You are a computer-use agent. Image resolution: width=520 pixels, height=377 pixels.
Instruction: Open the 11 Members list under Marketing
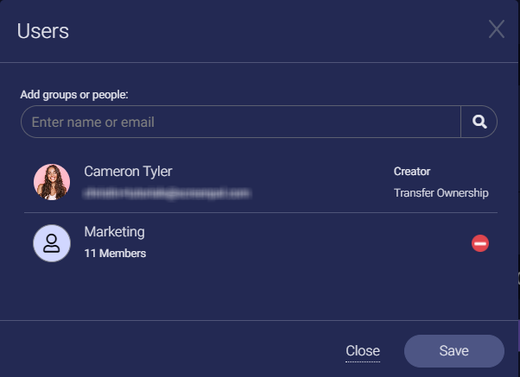[x=115, y=253]
